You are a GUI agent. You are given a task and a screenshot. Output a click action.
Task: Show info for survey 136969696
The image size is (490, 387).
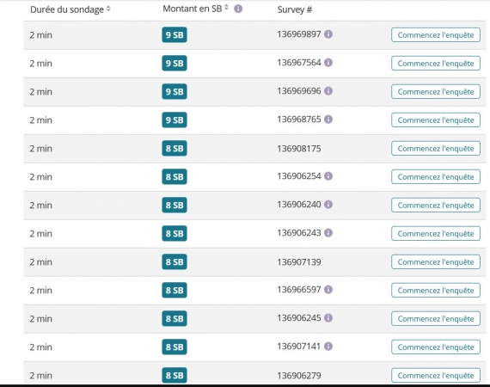click(328, 91)
